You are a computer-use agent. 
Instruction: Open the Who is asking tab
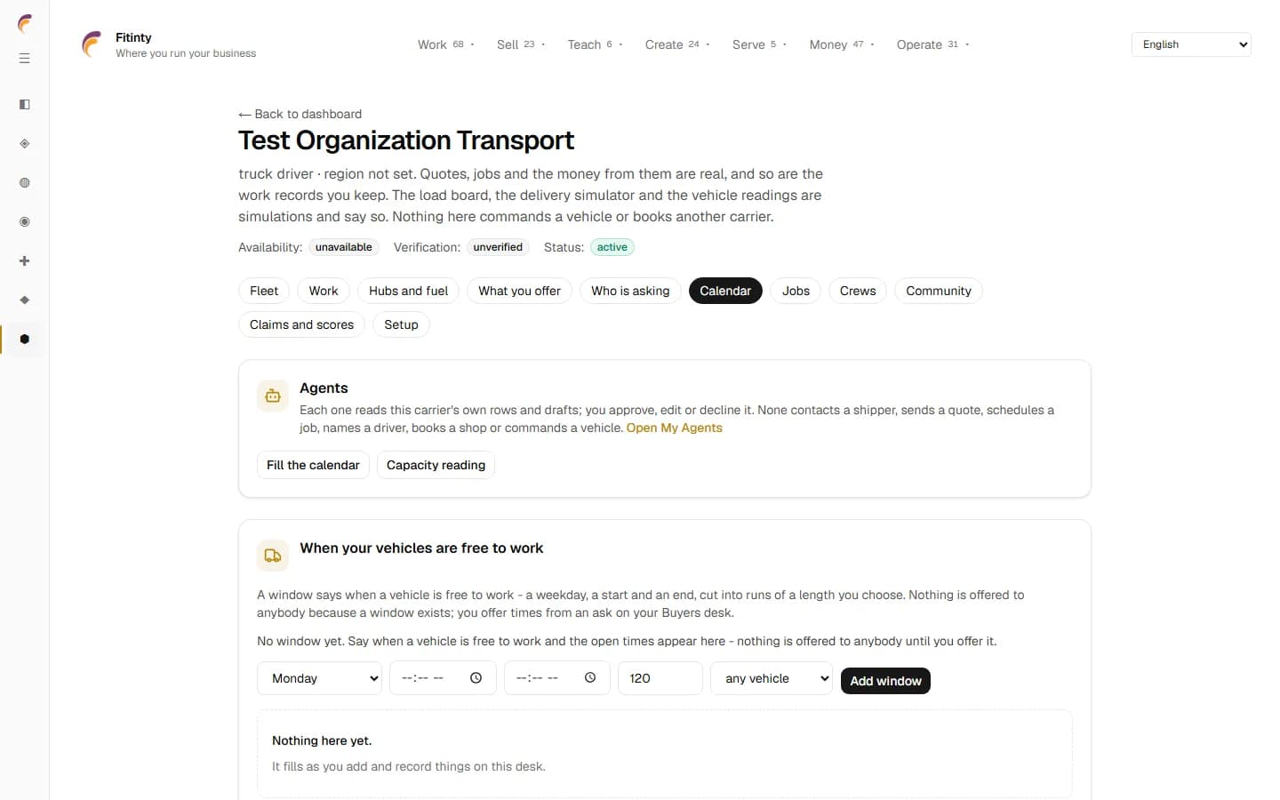(630, 291)
